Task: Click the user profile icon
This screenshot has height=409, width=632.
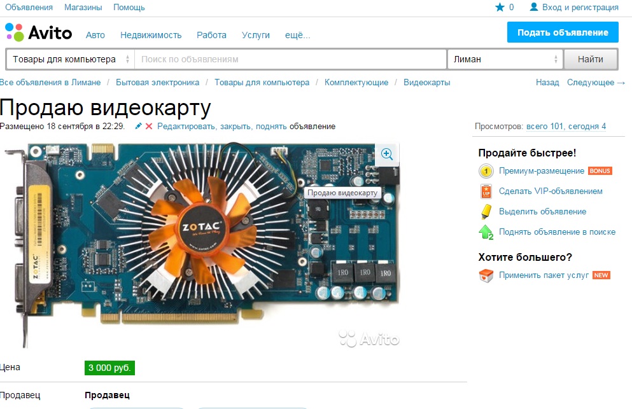Action: pyautogui.click(x=533, y=7)
